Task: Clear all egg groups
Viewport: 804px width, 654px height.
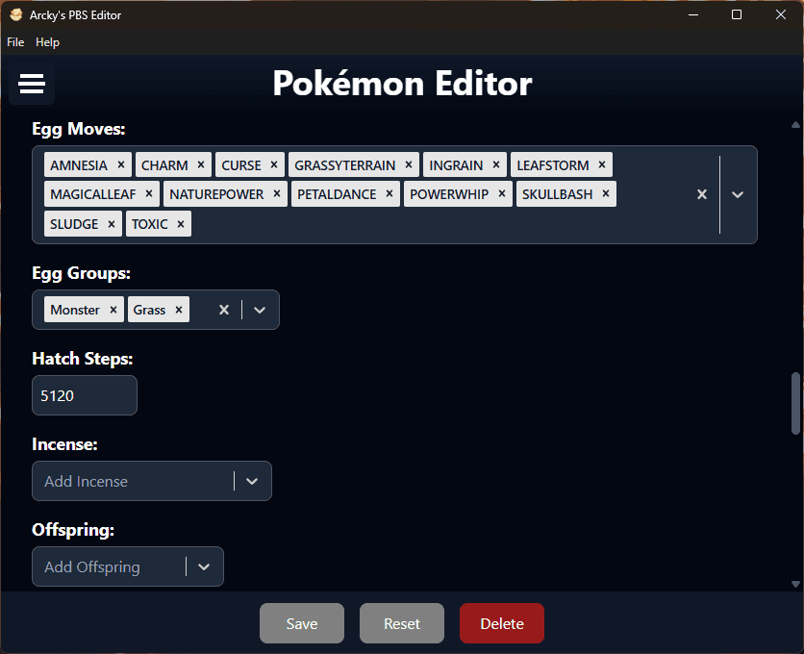Action: tap(224, 310)
